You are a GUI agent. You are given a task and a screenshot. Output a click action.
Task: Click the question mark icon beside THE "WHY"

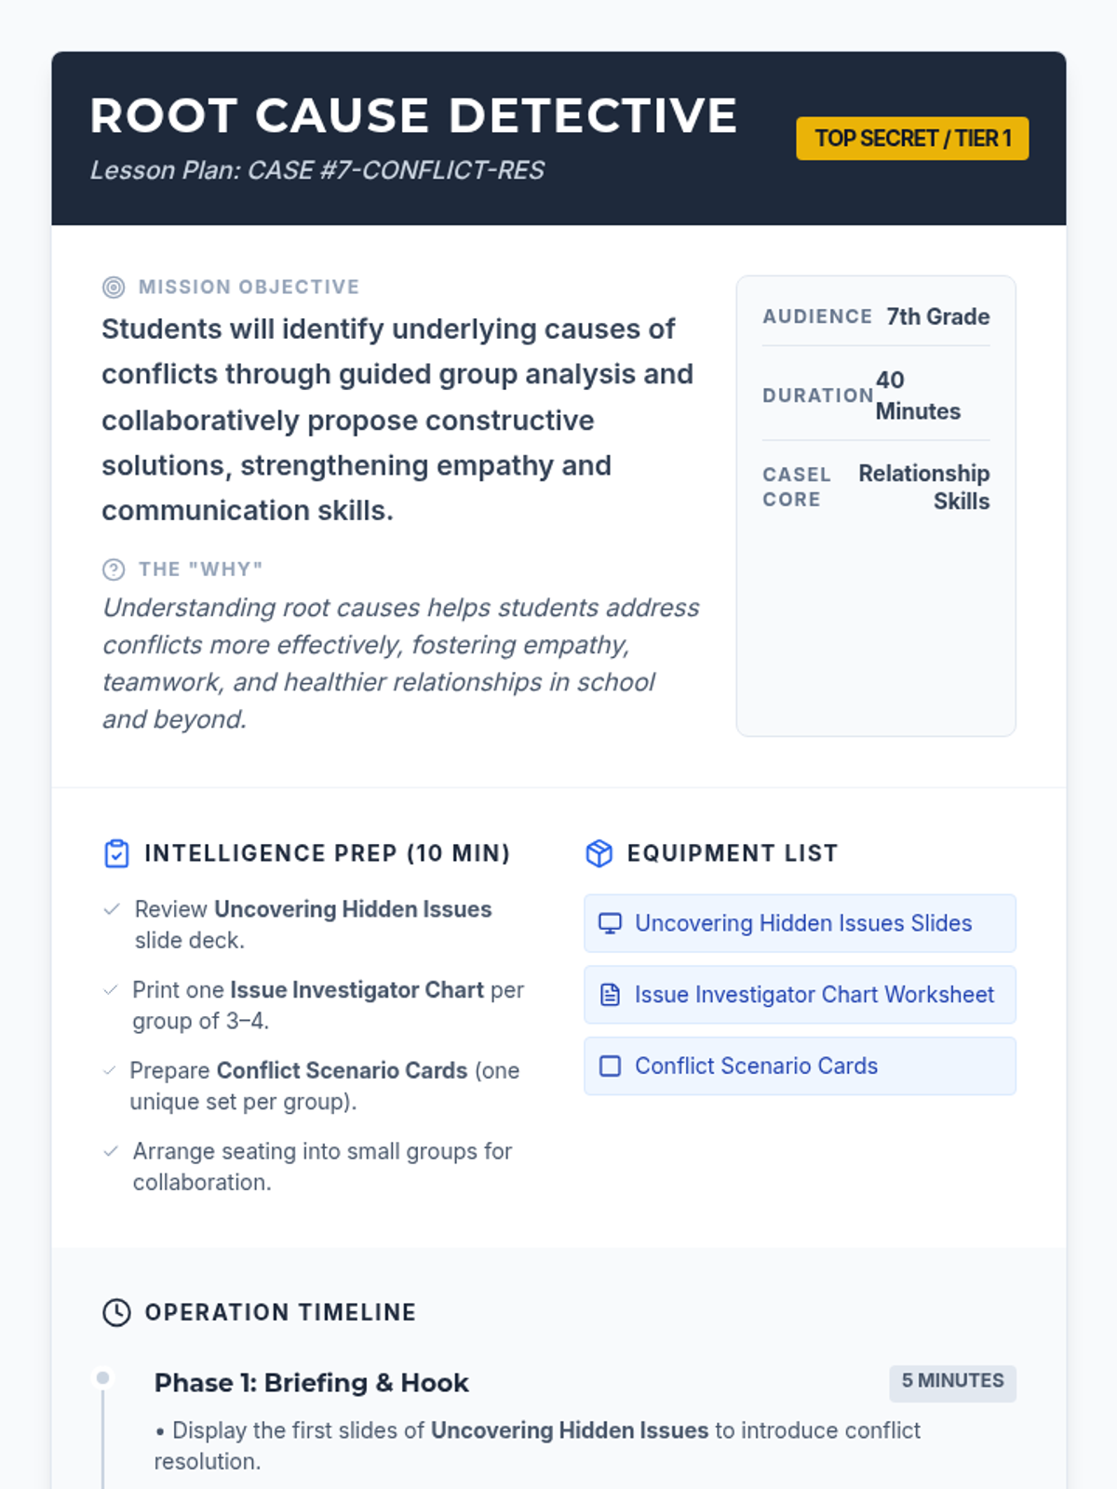tap(114, 570)
